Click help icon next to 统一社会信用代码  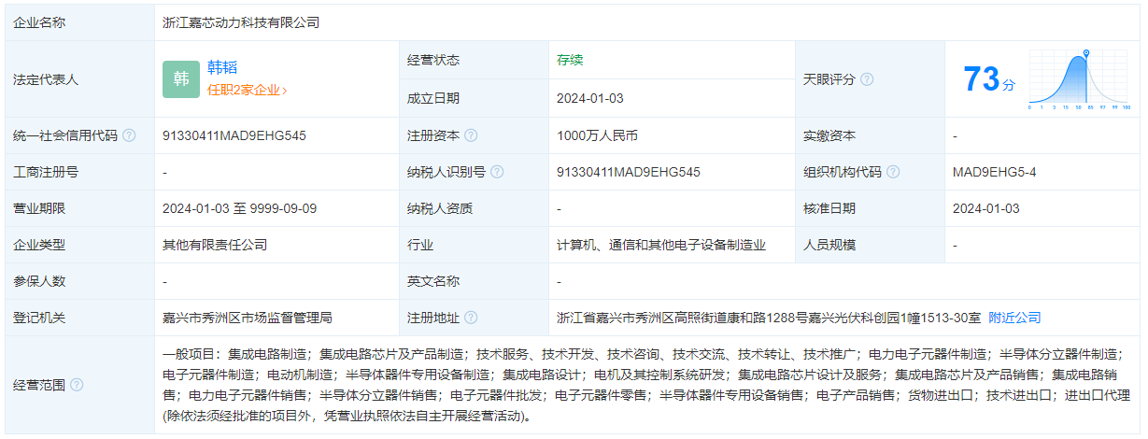(x=129, y=135)
